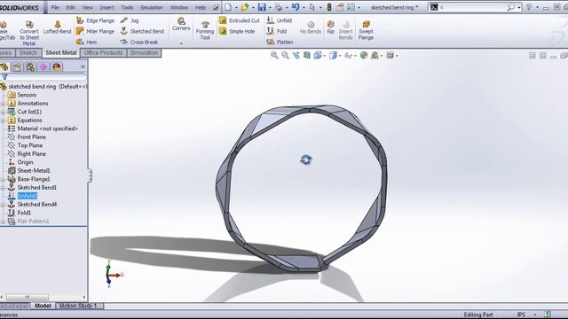Select the Top Plane
568x319 pixels.
tap(30, 145)
